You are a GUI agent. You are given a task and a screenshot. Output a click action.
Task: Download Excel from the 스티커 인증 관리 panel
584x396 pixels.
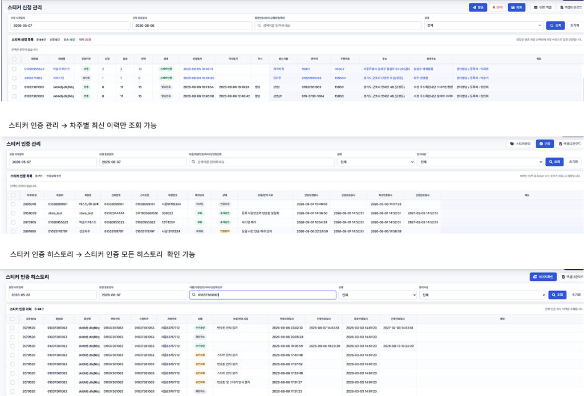tap(570, 144)
